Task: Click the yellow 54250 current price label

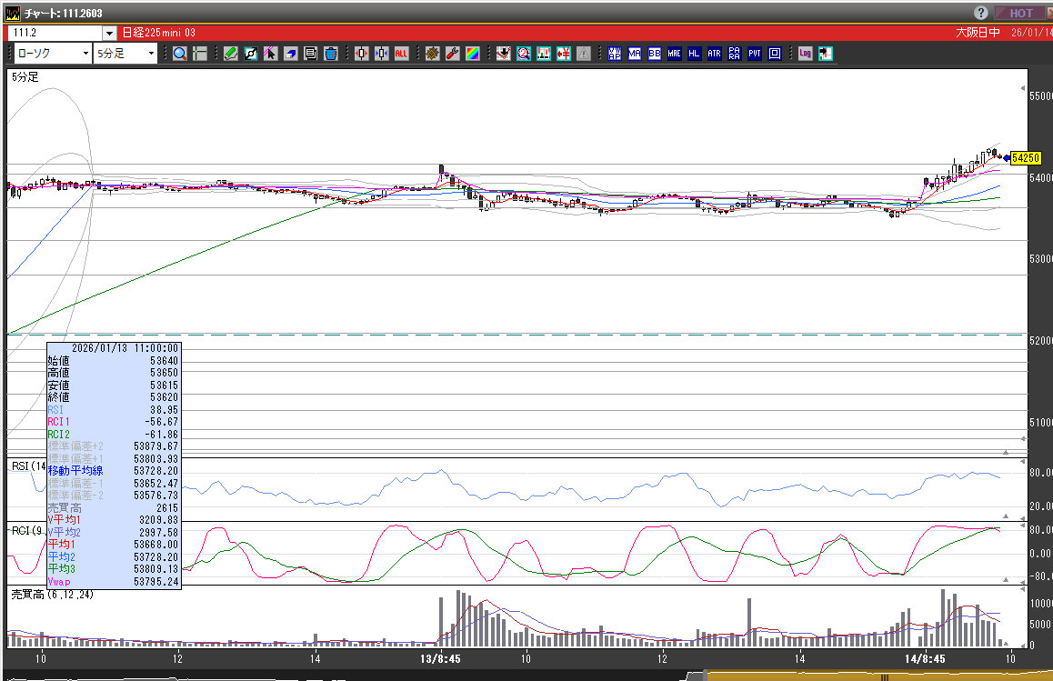Action: [x=1026, y=158]
